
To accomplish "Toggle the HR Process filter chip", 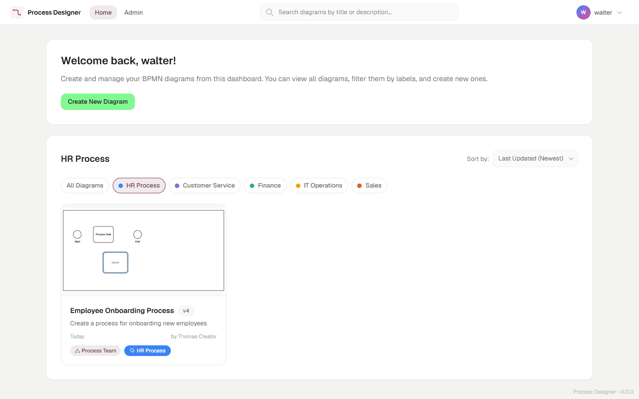I will (139, 185).
